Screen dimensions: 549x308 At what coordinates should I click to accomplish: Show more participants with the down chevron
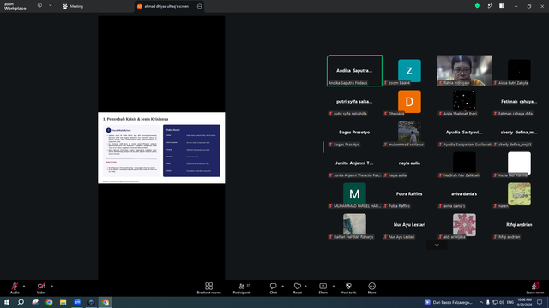(x=437, y=245)
